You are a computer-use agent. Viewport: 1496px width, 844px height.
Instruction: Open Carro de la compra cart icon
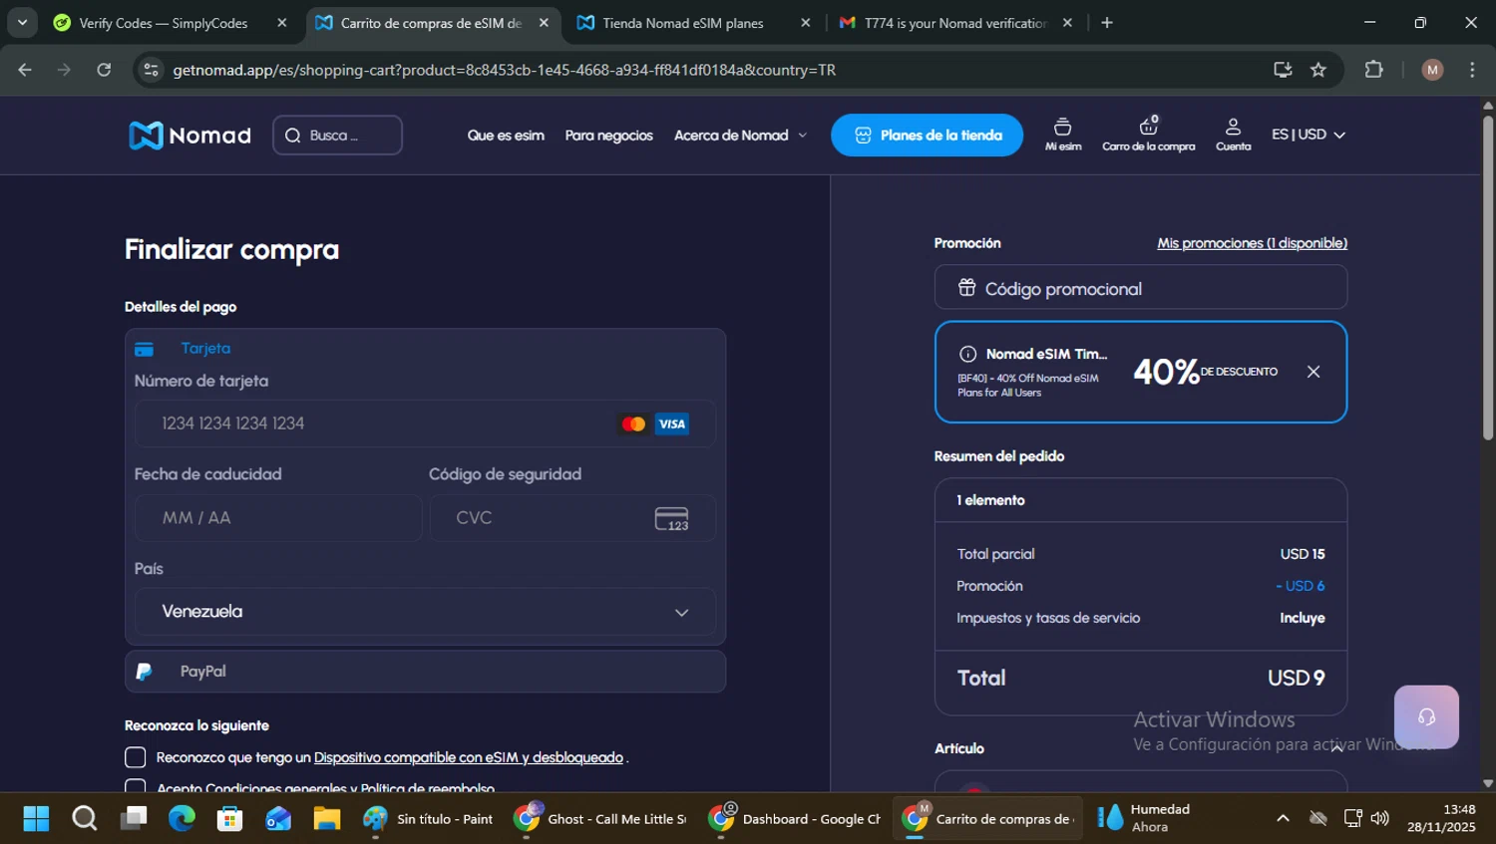click(1148, 134)
